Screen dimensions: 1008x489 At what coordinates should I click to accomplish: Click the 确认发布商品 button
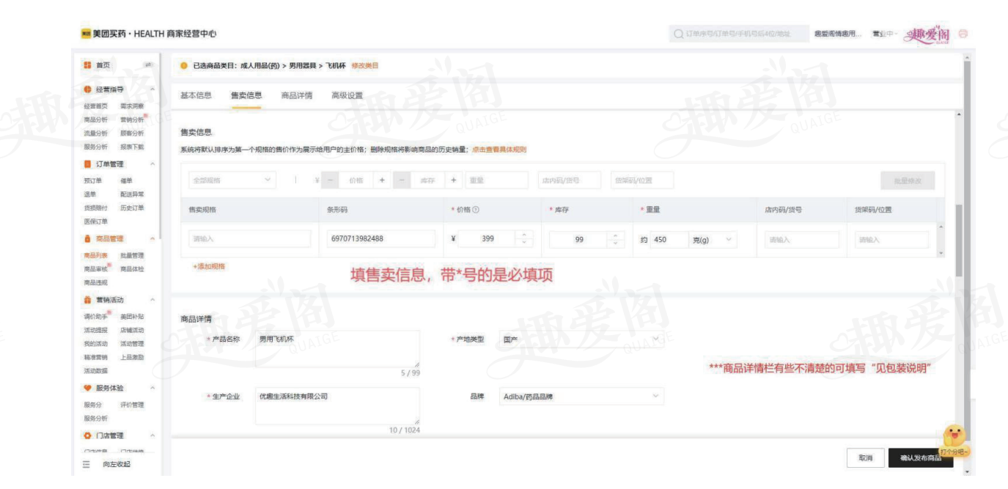[x=920, y=457]
